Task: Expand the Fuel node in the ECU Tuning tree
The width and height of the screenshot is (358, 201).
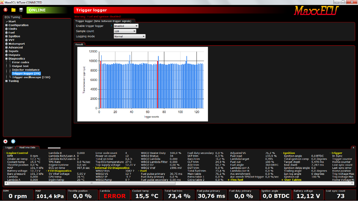Action: tap(6, 32)
